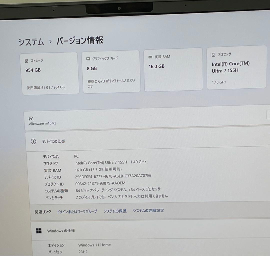Click the Windows logo next to Windows の仕様
This screenshot has width=270, height=256.
(x=39, y=231)
